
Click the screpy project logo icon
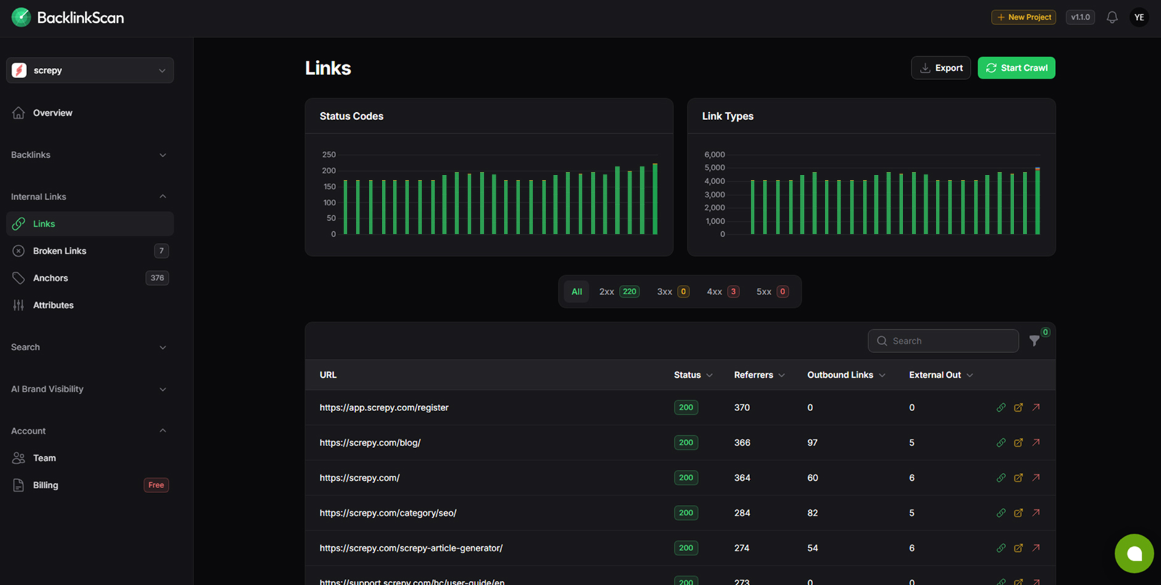pos(19,70)
